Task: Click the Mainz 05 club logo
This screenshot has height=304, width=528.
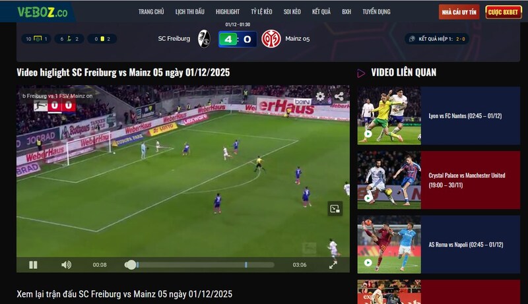Action: click(x=271, y=39)
